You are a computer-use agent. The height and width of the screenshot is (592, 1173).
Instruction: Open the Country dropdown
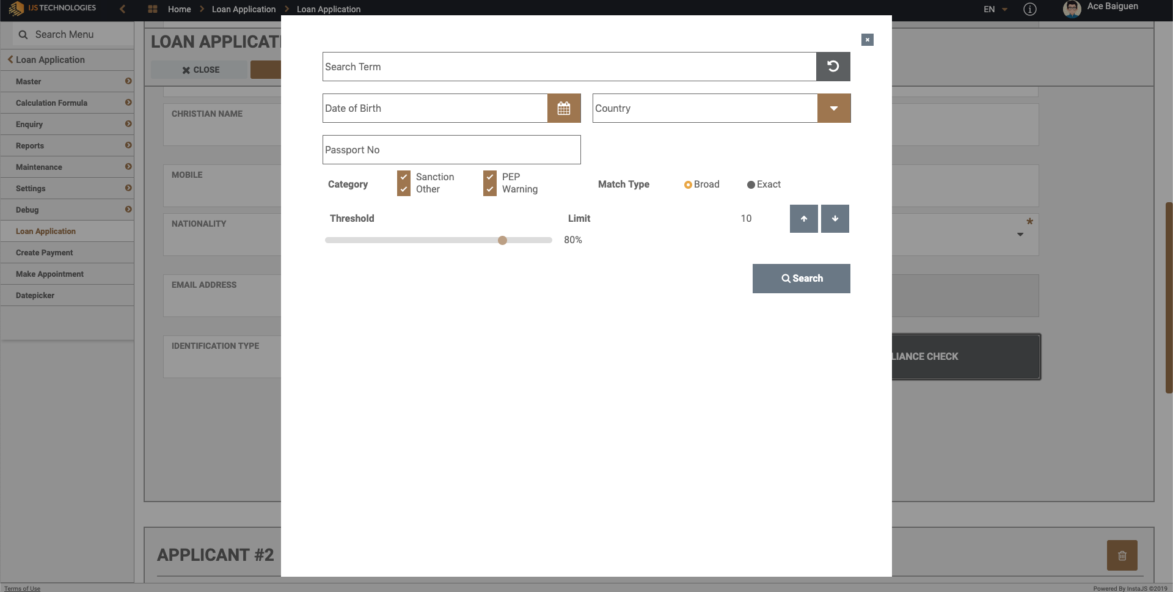[x=833, y=108]
